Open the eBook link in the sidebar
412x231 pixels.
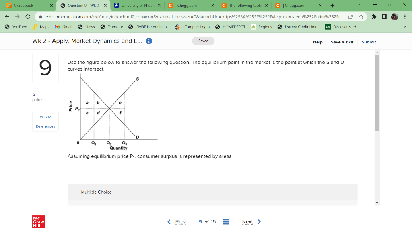click(45, 117)
